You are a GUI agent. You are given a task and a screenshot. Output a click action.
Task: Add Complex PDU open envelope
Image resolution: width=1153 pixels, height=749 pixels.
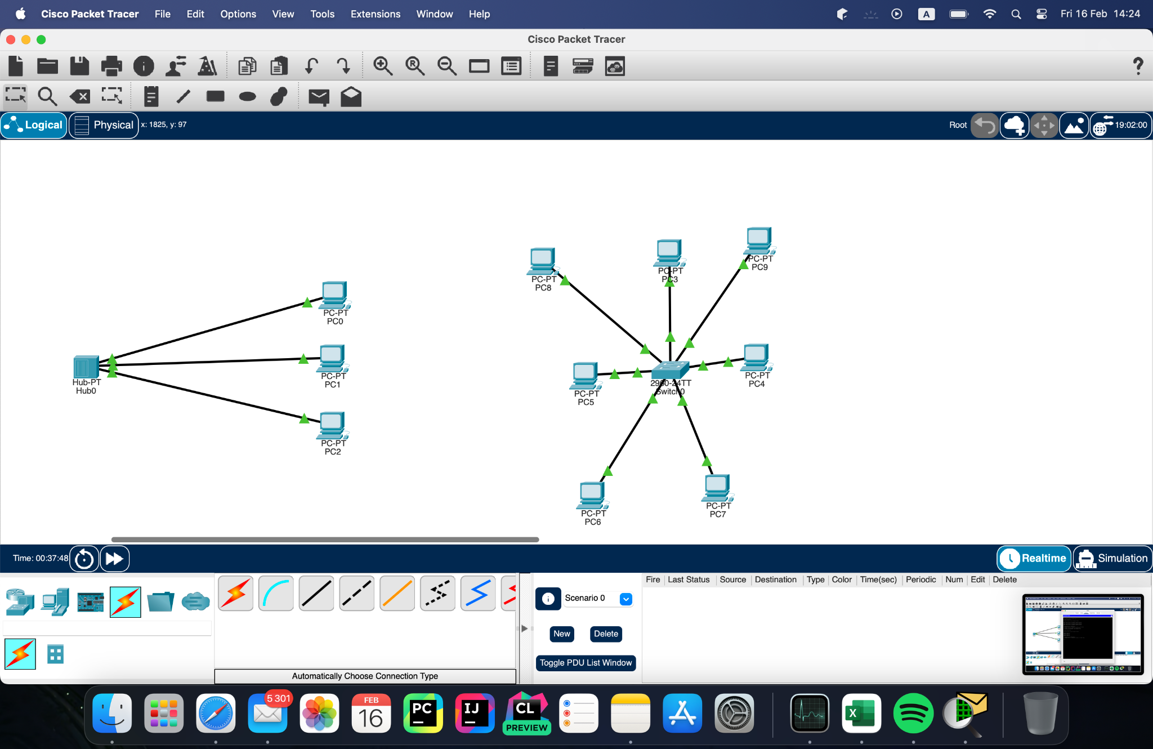(351, 96)
